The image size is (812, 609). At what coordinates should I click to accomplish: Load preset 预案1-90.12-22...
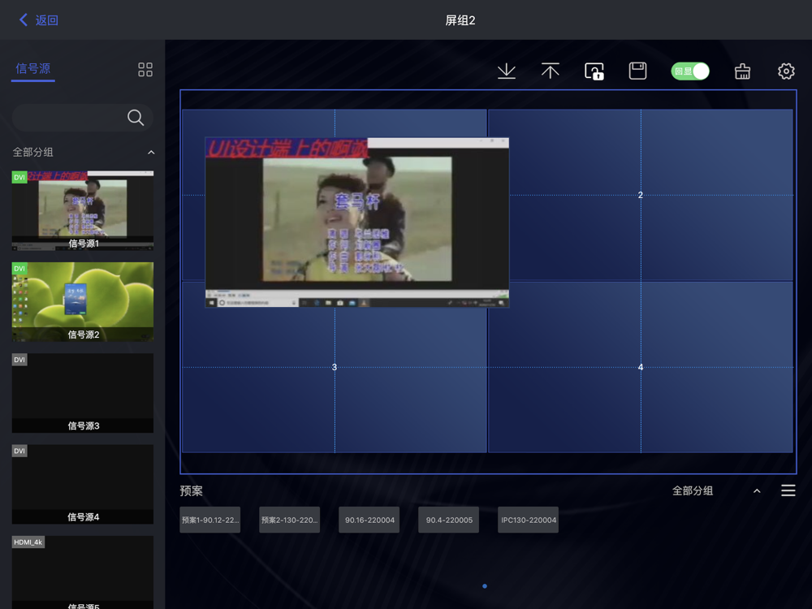210,520
